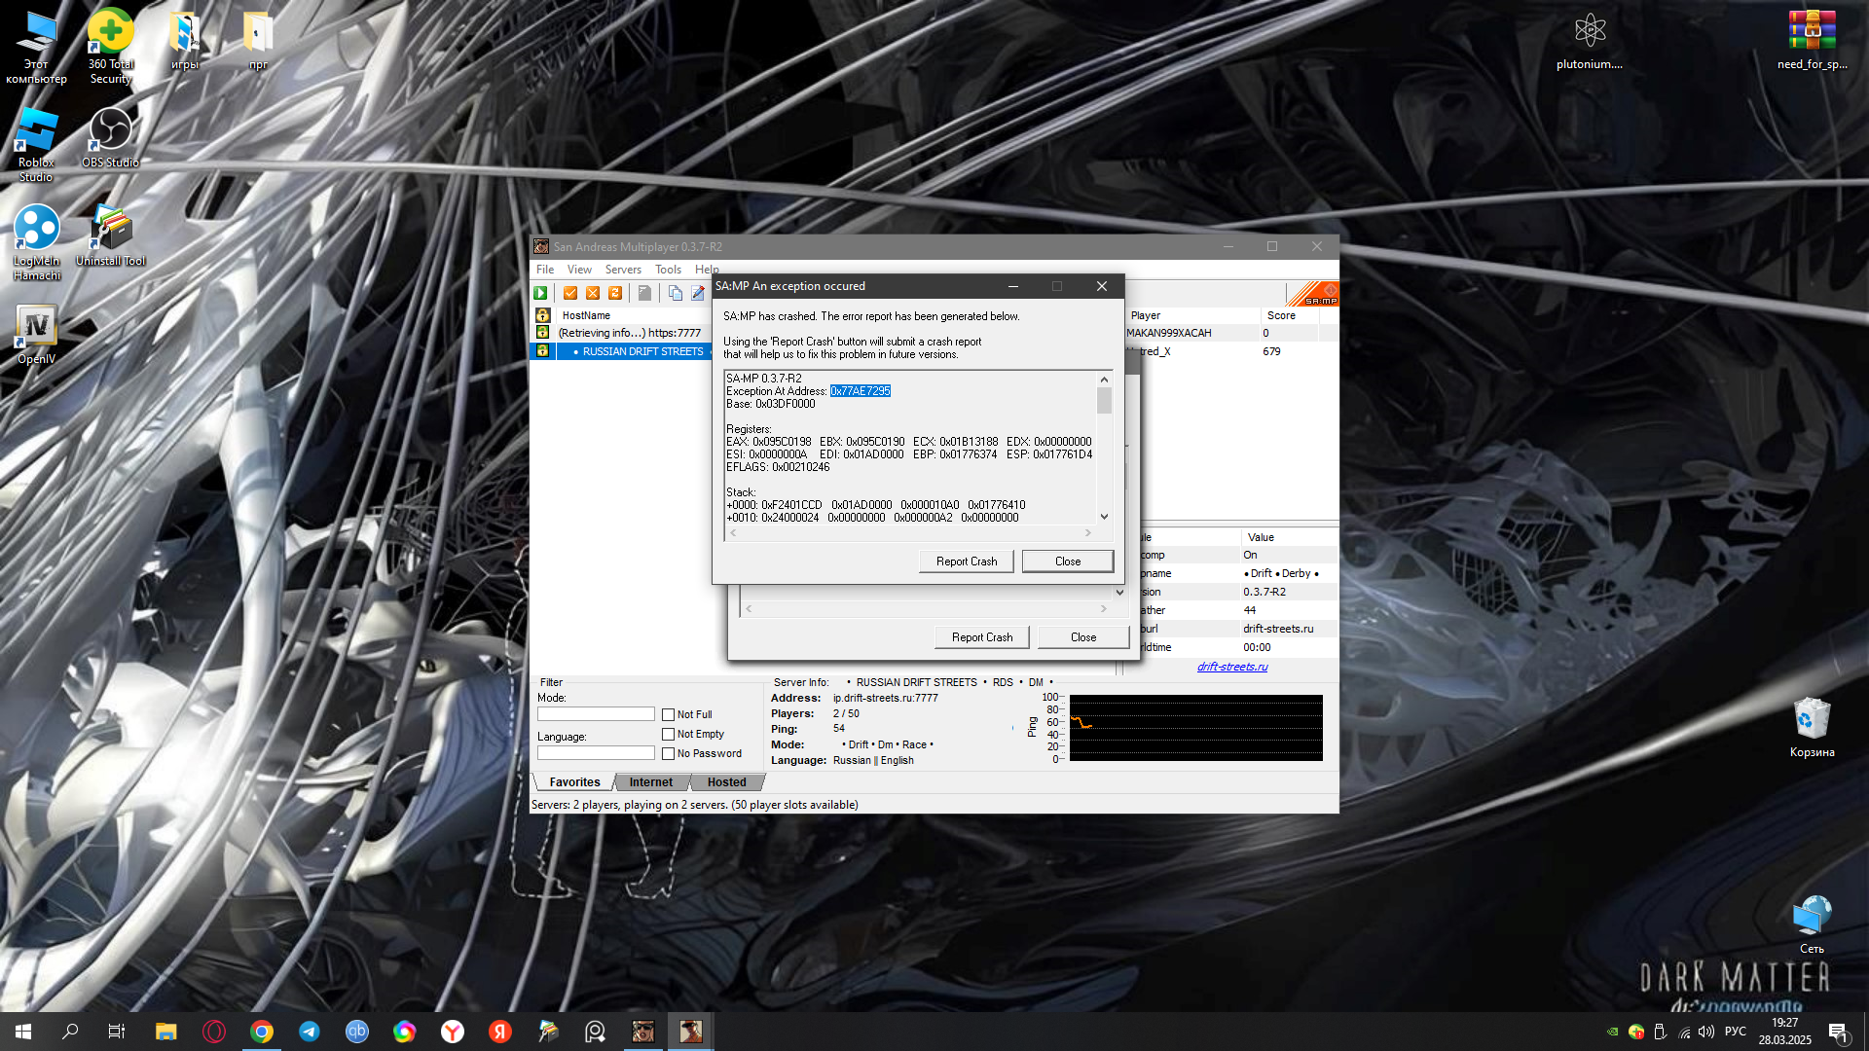The width and height of the screenshot is (1869, 1051).
Task: Click the orange checkmark add-server icon
Action: [570, 293]
